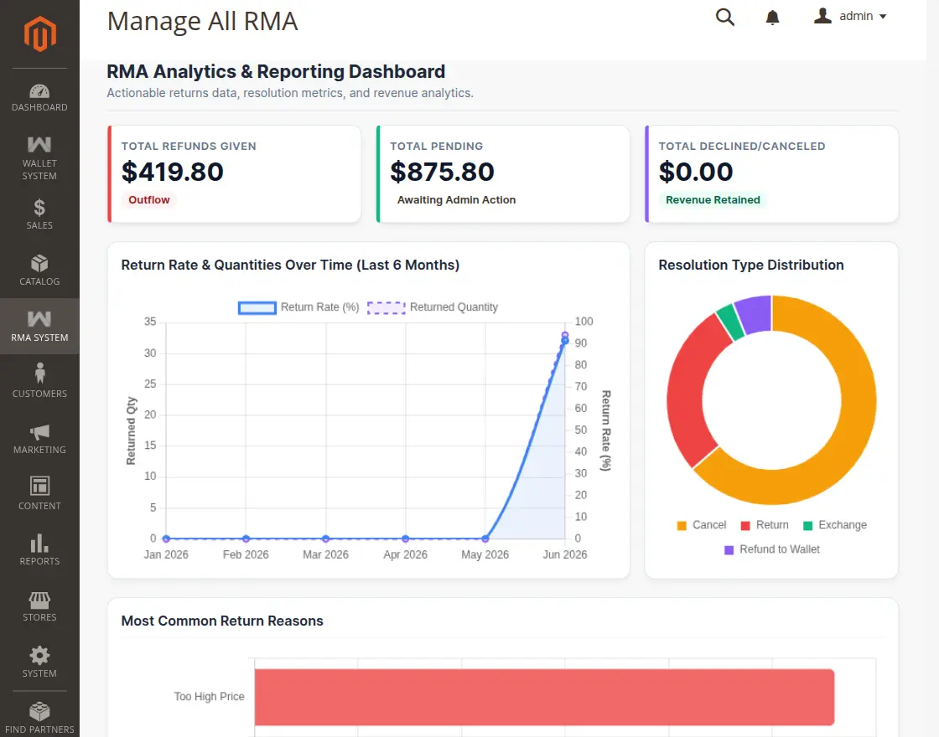
Task: Click the Apr 2026 data point
Action: (x=406, y=539)
